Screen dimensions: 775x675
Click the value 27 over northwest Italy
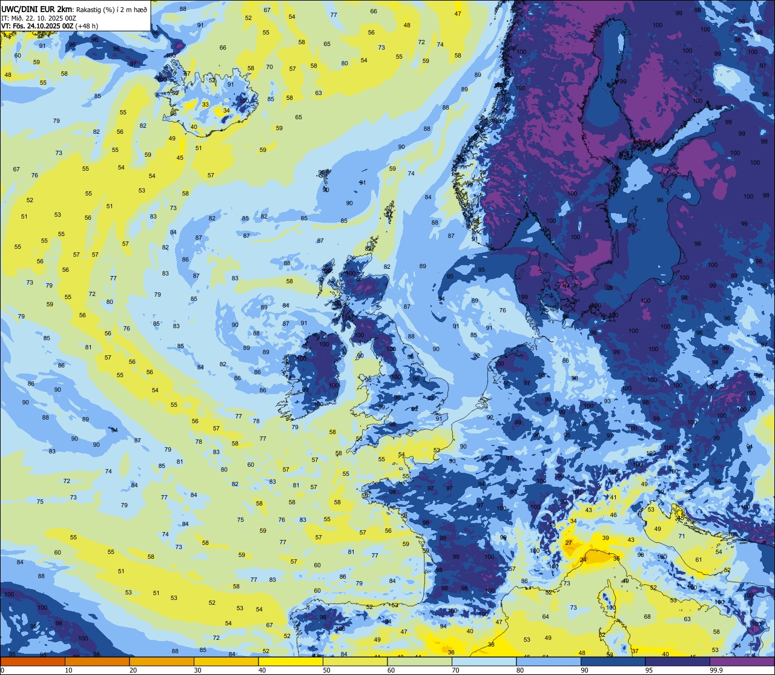pyautogui.click(x=569, y=543)
